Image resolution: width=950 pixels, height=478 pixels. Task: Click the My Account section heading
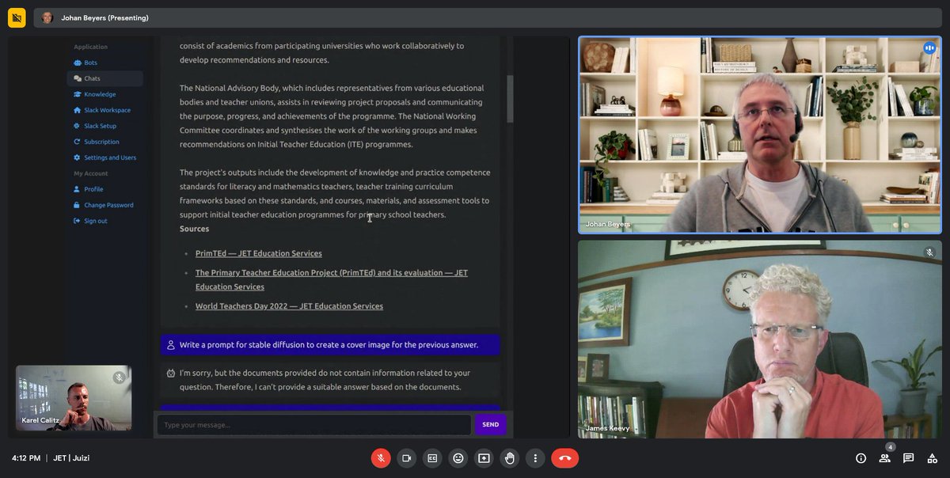coord(91,173)
